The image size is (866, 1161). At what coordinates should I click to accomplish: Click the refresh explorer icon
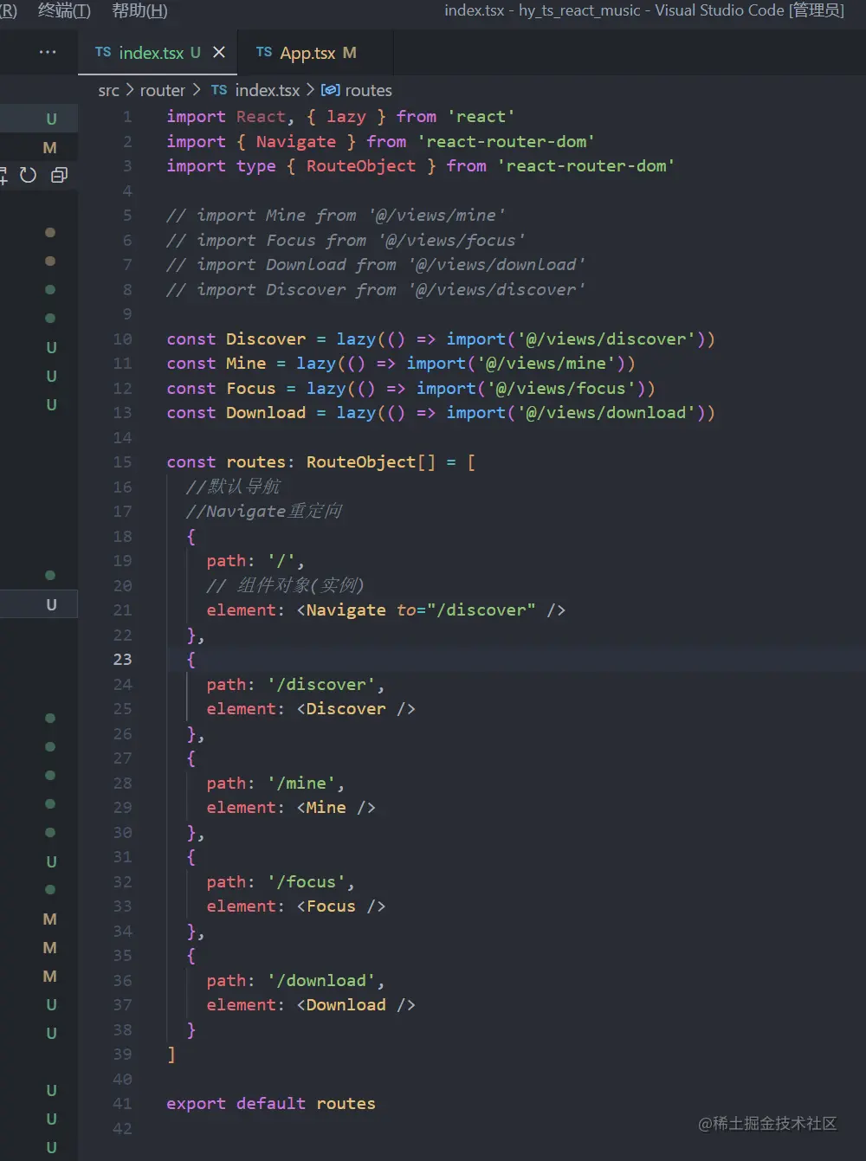point(29,176)
